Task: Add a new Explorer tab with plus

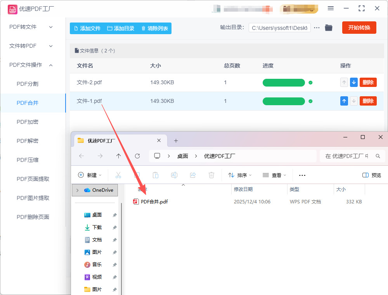Action: coord(176,141)
